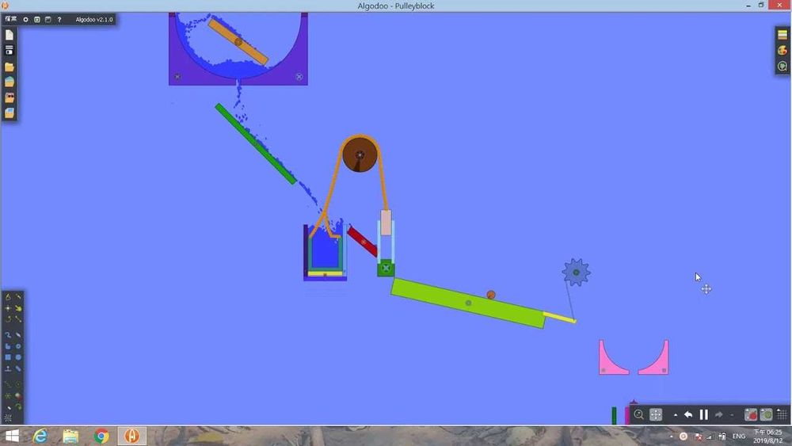Click the green box with X mark

[386, 269]
